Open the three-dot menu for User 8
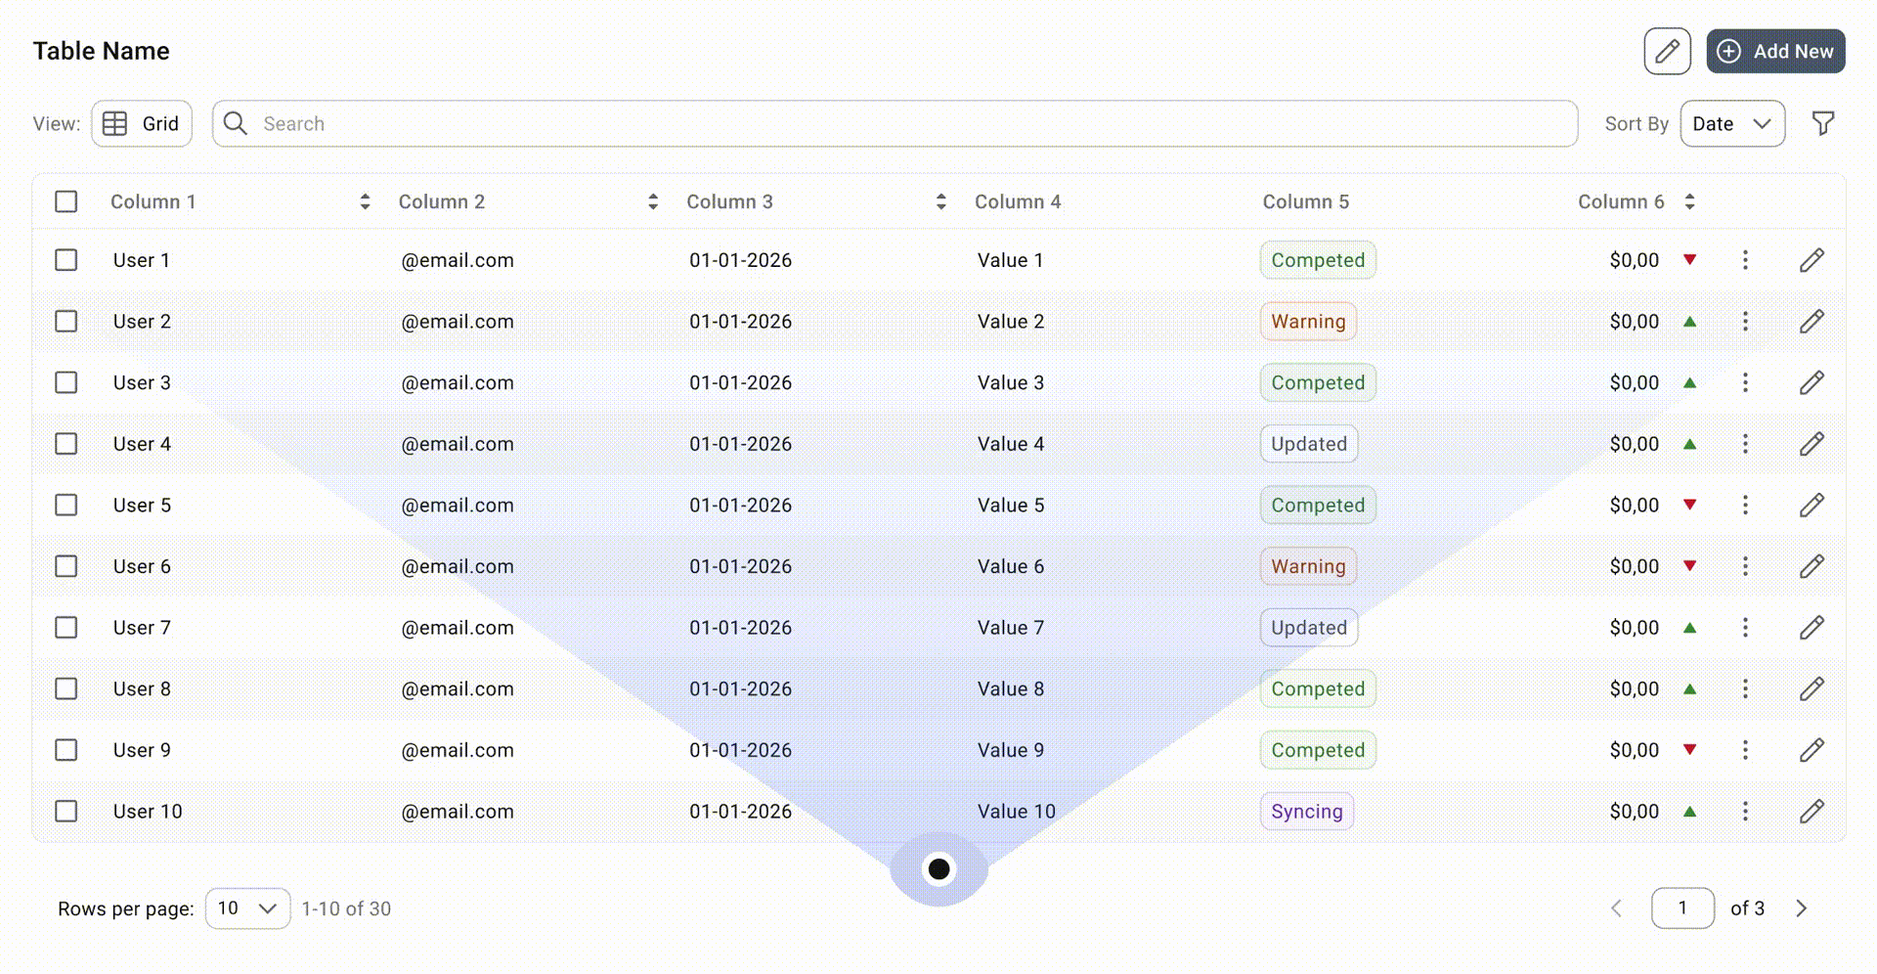The height and width of the screenshot is (974, 1877). pyautogui.click(x=1745, y=688)
